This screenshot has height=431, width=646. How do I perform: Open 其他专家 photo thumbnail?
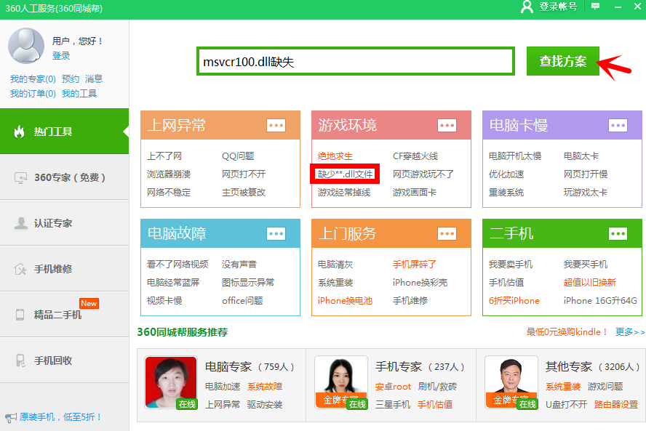pos(511,382)
